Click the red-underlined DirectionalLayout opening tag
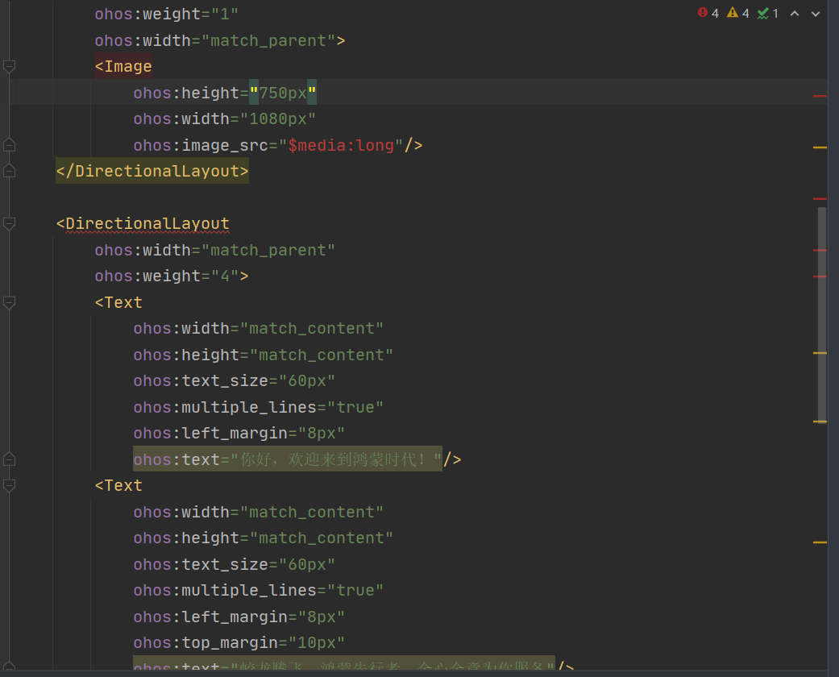The image size is (839, 677). click(x=147, y=224)
